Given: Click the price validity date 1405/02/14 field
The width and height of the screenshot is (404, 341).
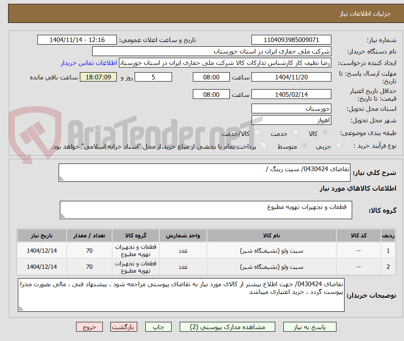Looking at the screenshot, I should 291,94.
